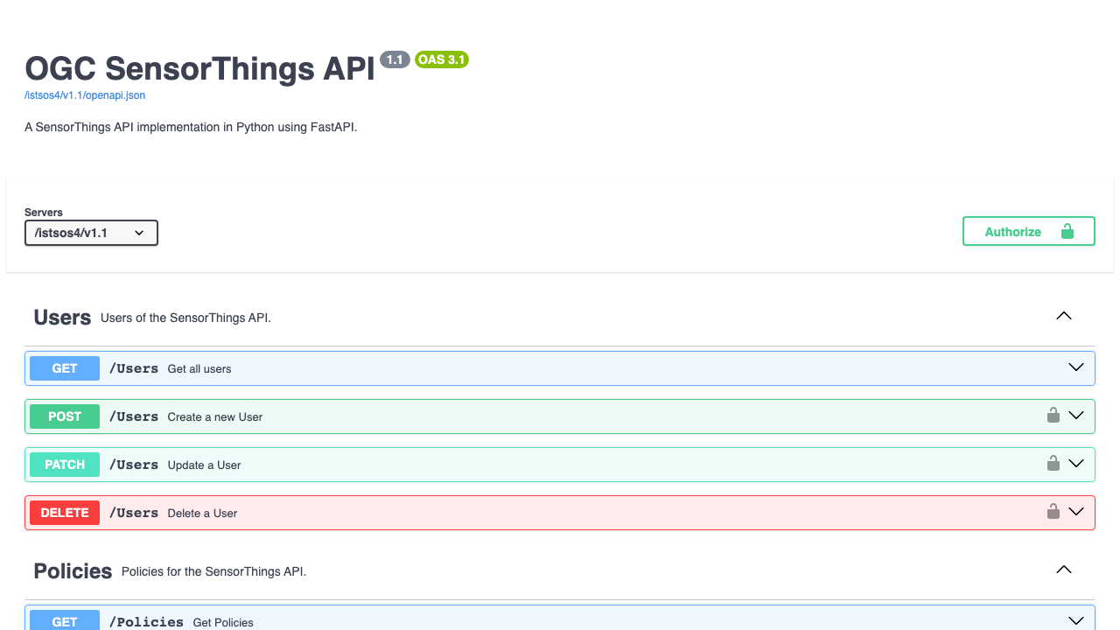Image resolution: width=1120 pixels, height=630 pixels.
Task: Click the 'Delete a User' description
Action: (202, 514)
